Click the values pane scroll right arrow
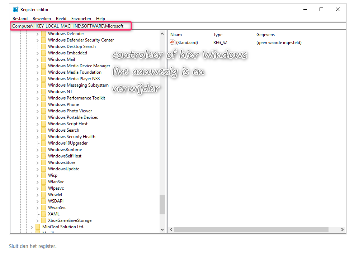 tap(342, 230)
